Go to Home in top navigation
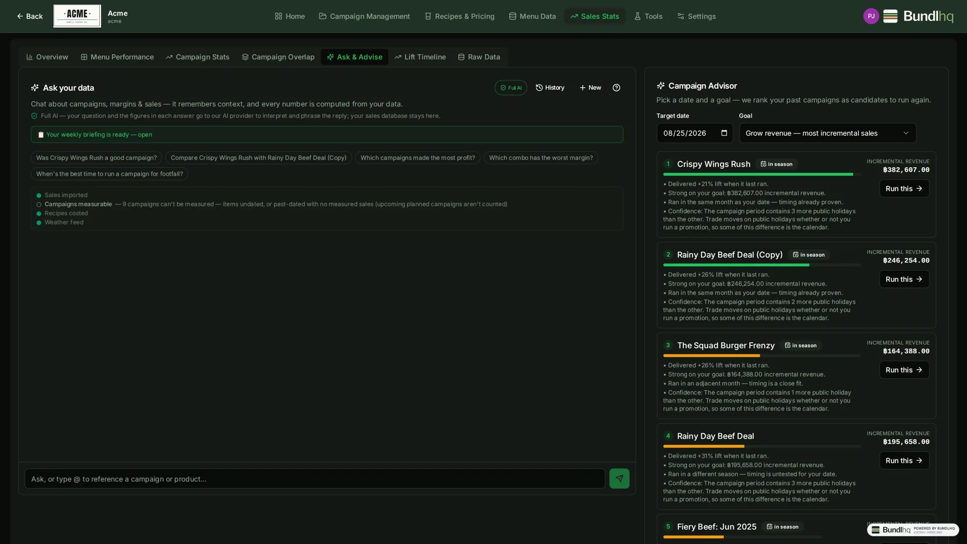Image resolution: width=967 pixels, height=544 pixels. coord(290,16)
